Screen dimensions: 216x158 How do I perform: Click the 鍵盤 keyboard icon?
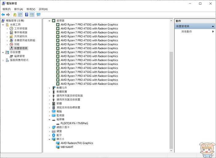54,131
